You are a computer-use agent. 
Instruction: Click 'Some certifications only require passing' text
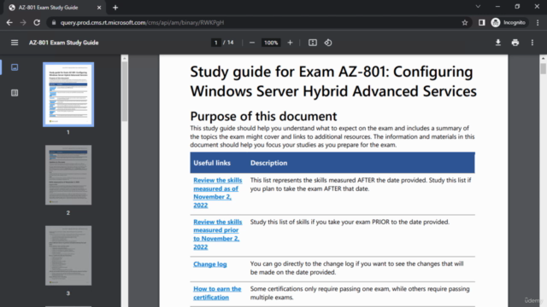tap(360, 293)
